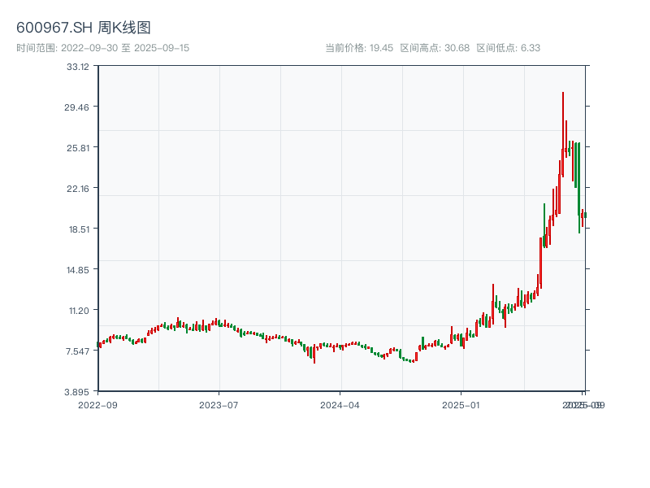Click the 2025-01 x-axis label
Screen dimensions: 650x488
pyautogui.click(x=461, y=405)
